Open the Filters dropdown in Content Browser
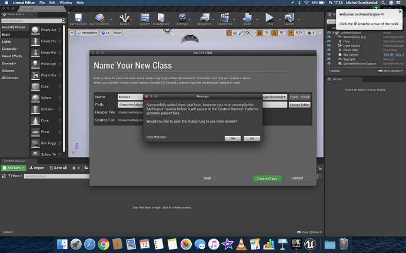Screen dimensions: 406x253 15,176
